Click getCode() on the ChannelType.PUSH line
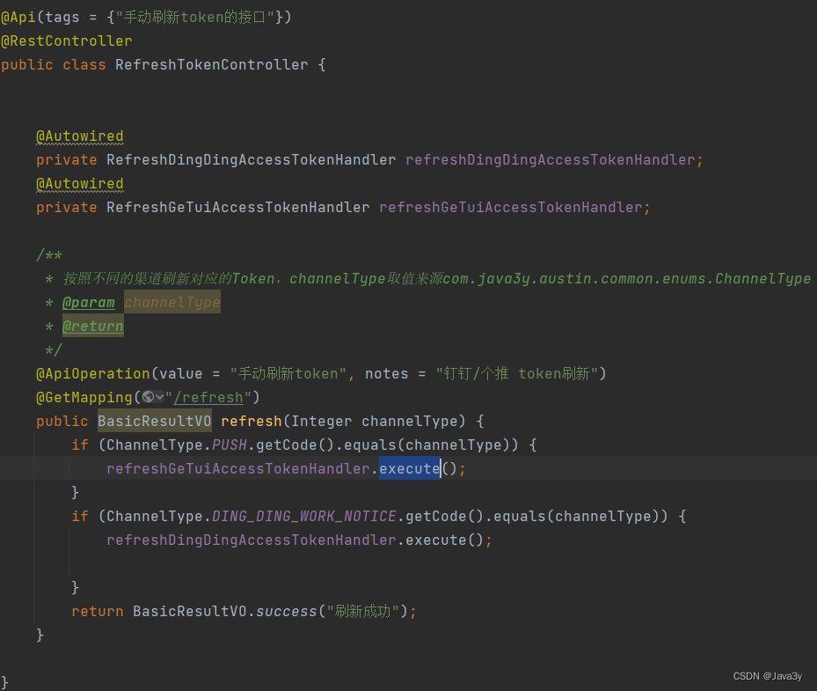The height and width of the screenshot is (691, 817). (295, 445)
